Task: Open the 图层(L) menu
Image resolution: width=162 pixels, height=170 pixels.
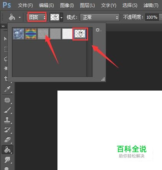Action: [87, 5]
